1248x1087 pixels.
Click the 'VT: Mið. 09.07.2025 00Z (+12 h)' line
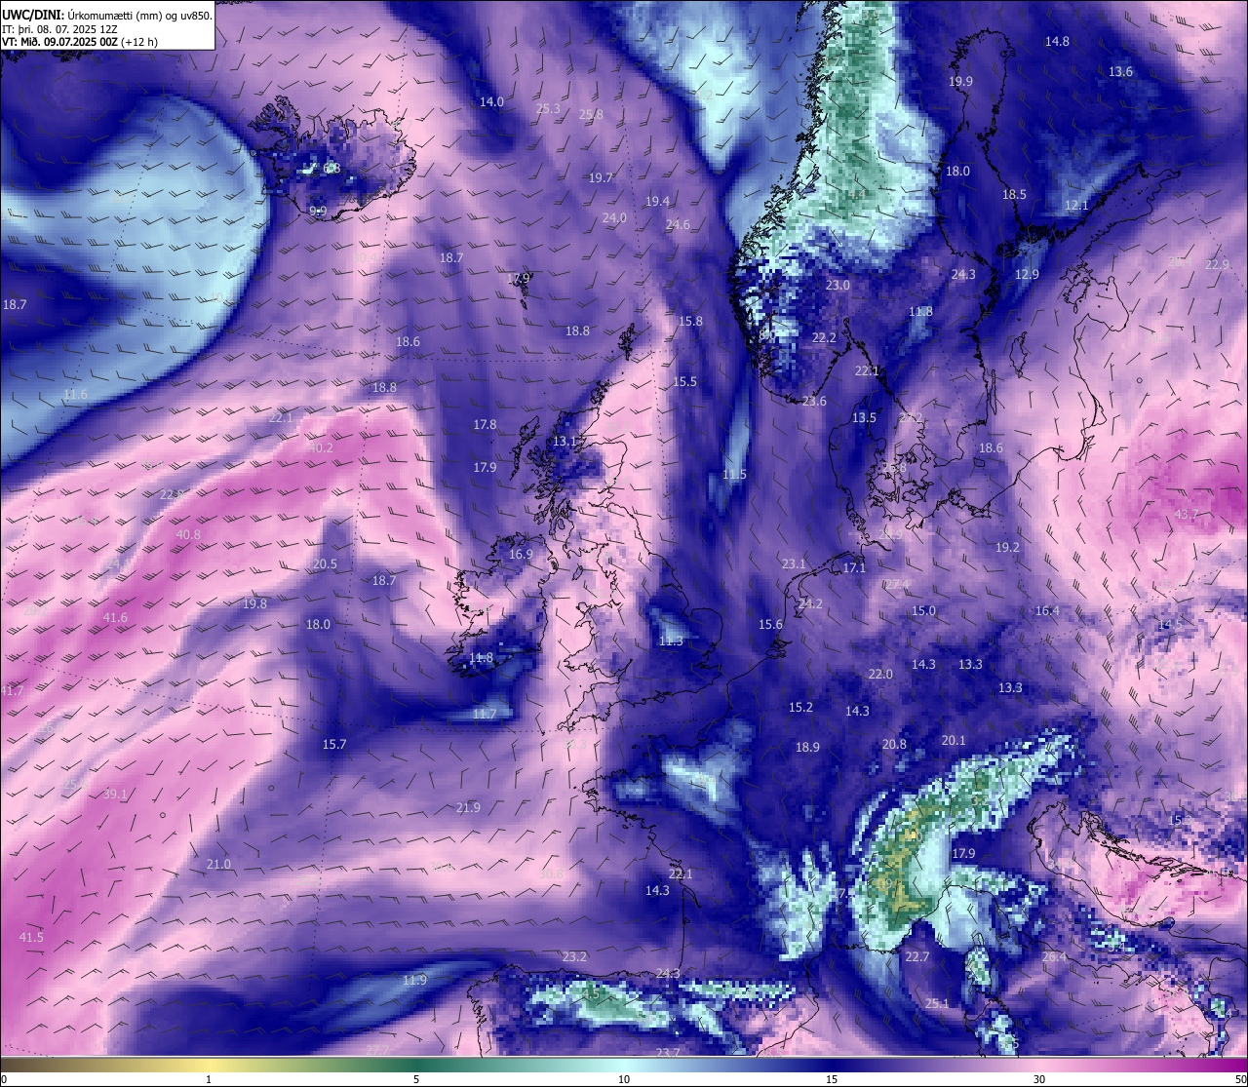click(80, 41)
